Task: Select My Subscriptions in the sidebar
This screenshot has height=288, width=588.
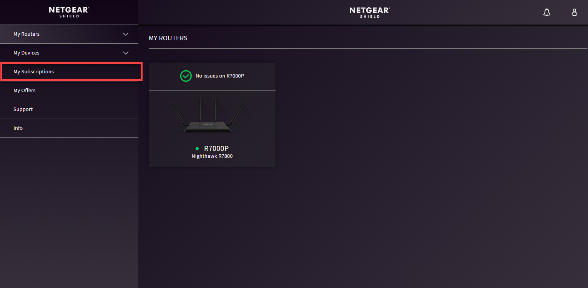Action: (34, 71)
